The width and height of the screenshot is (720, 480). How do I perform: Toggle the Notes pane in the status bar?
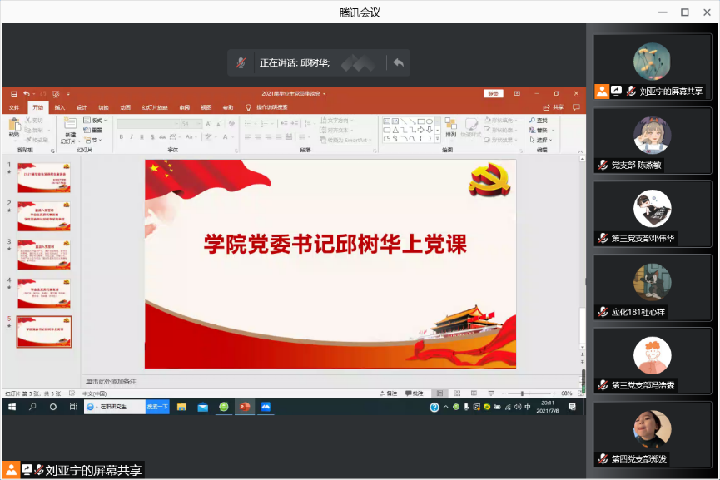[387, 393]
